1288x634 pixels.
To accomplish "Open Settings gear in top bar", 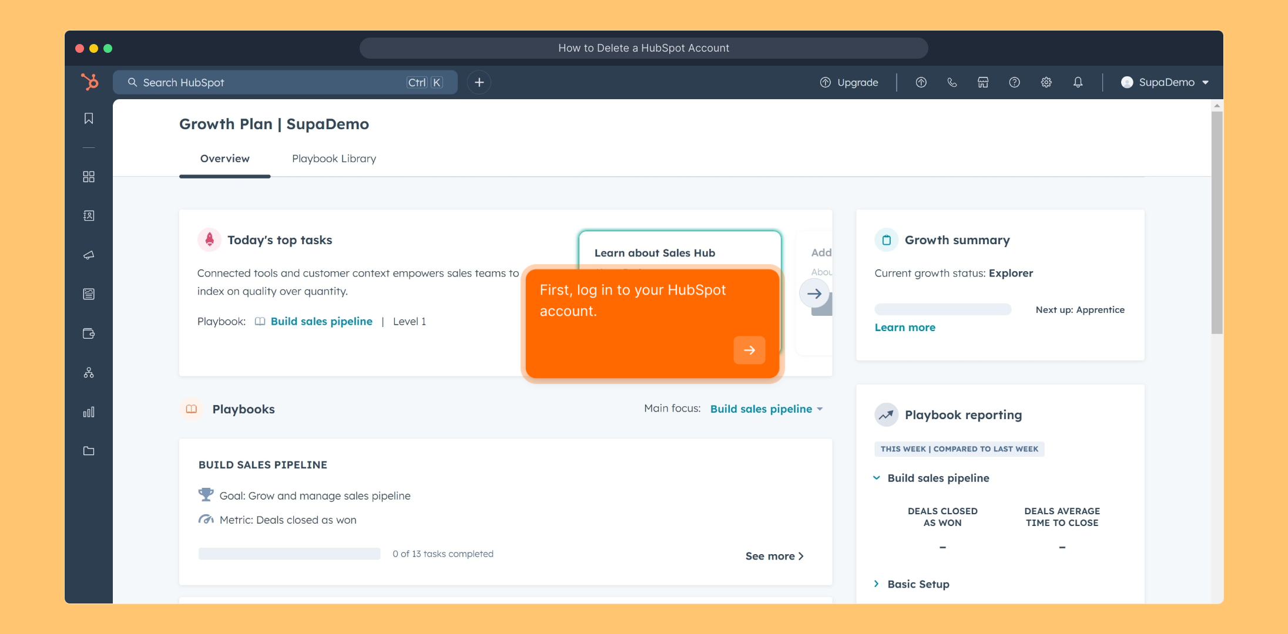I will coord(1046,83).
